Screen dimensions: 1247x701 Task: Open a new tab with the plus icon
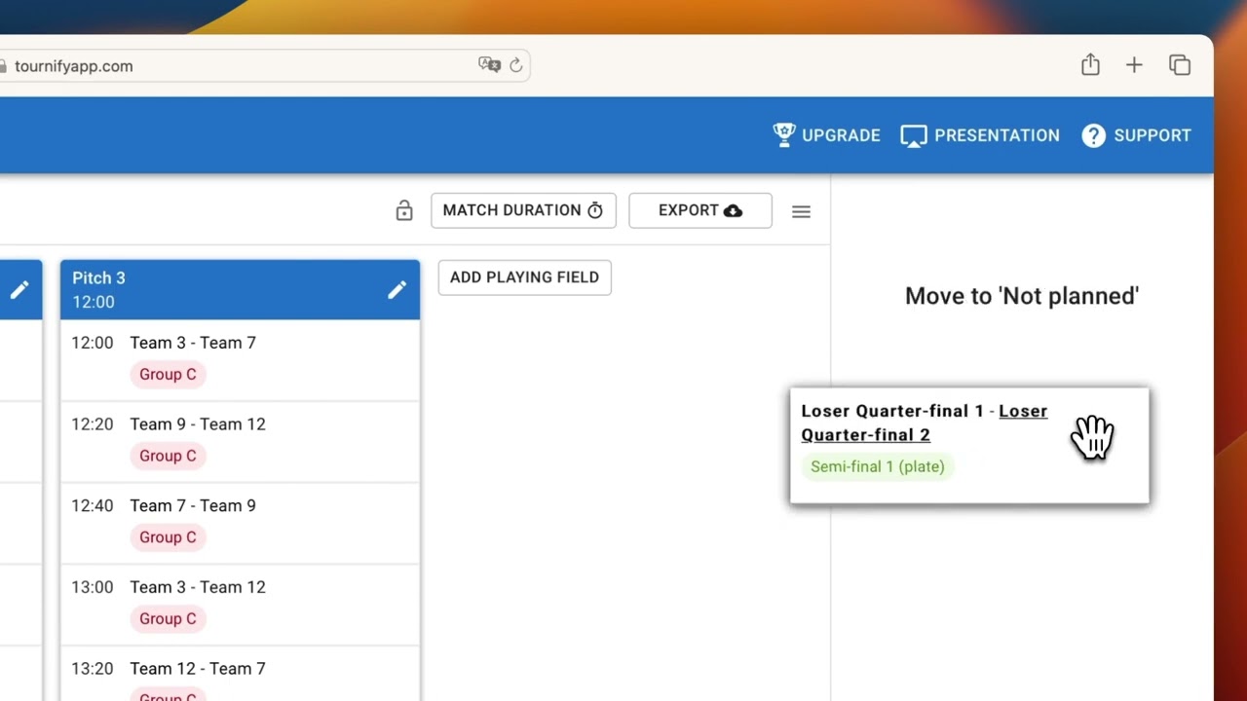(x=1134, y=65)
